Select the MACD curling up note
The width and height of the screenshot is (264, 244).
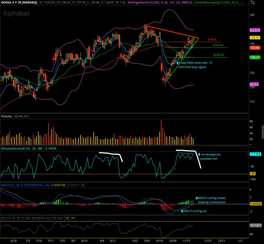194,211
